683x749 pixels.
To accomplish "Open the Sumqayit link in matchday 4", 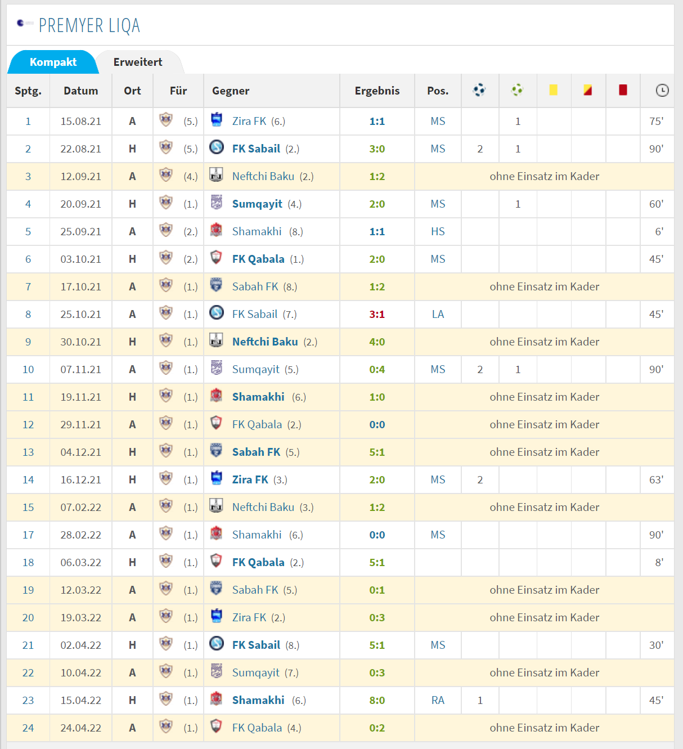I will click(257, 204).
